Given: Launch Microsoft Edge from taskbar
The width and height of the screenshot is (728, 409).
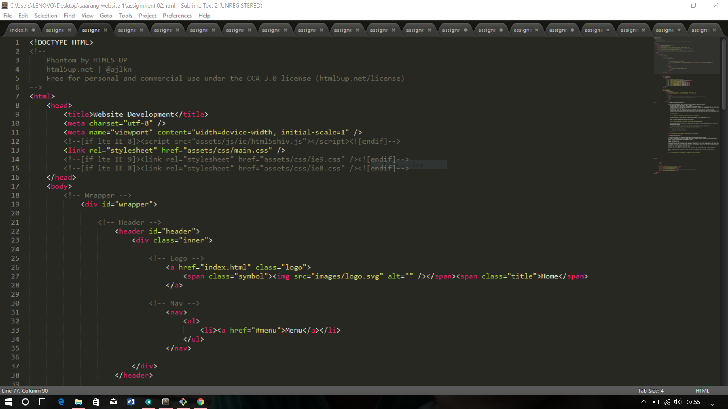Looking at the screenshot, I should tap(61, 402).
